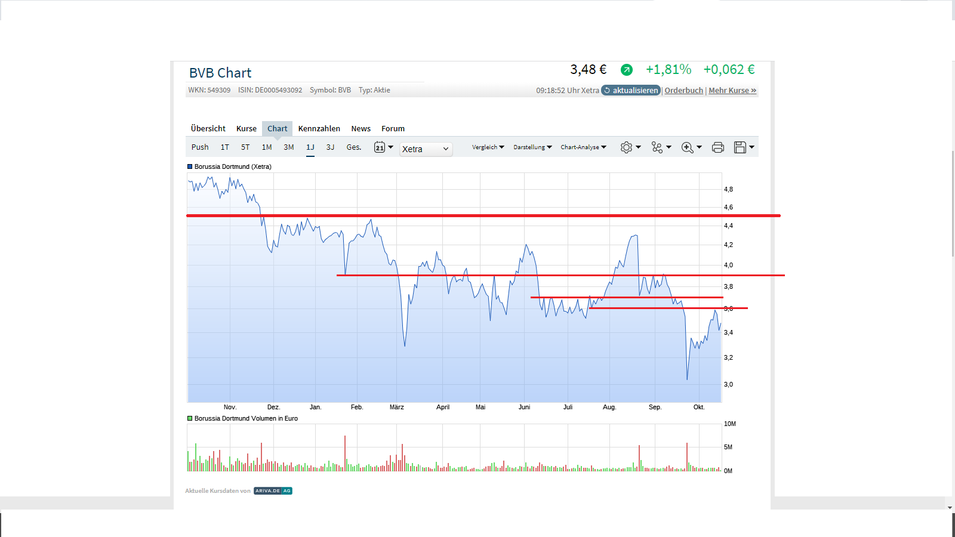Click the WKN: 549309 text

(x=210, y=90)
